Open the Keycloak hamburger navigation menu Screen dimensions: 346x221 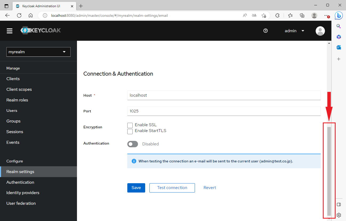pos(10,31)
